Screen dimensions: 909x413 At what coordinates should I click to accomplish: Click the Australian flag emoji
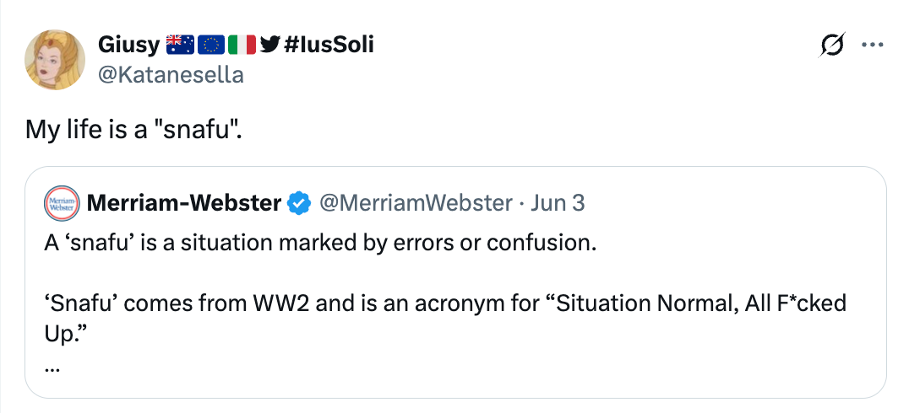(180, 44)
